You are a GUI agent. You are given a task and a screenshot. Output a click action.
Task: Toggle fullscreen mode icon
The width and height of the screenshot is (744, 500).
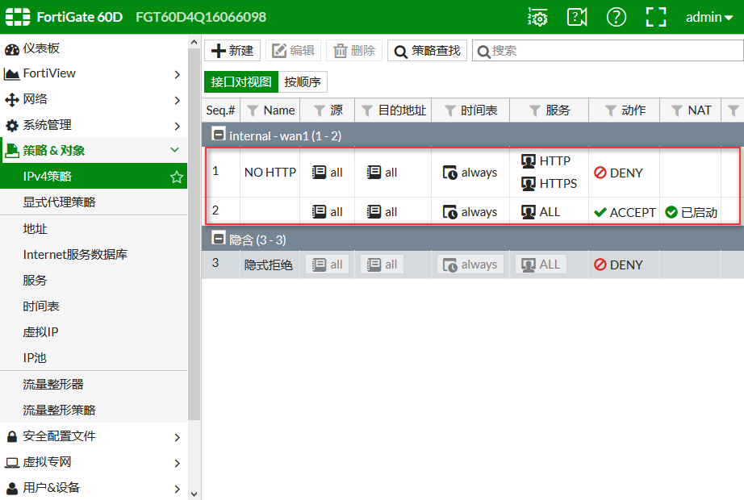tap(656, 17)
